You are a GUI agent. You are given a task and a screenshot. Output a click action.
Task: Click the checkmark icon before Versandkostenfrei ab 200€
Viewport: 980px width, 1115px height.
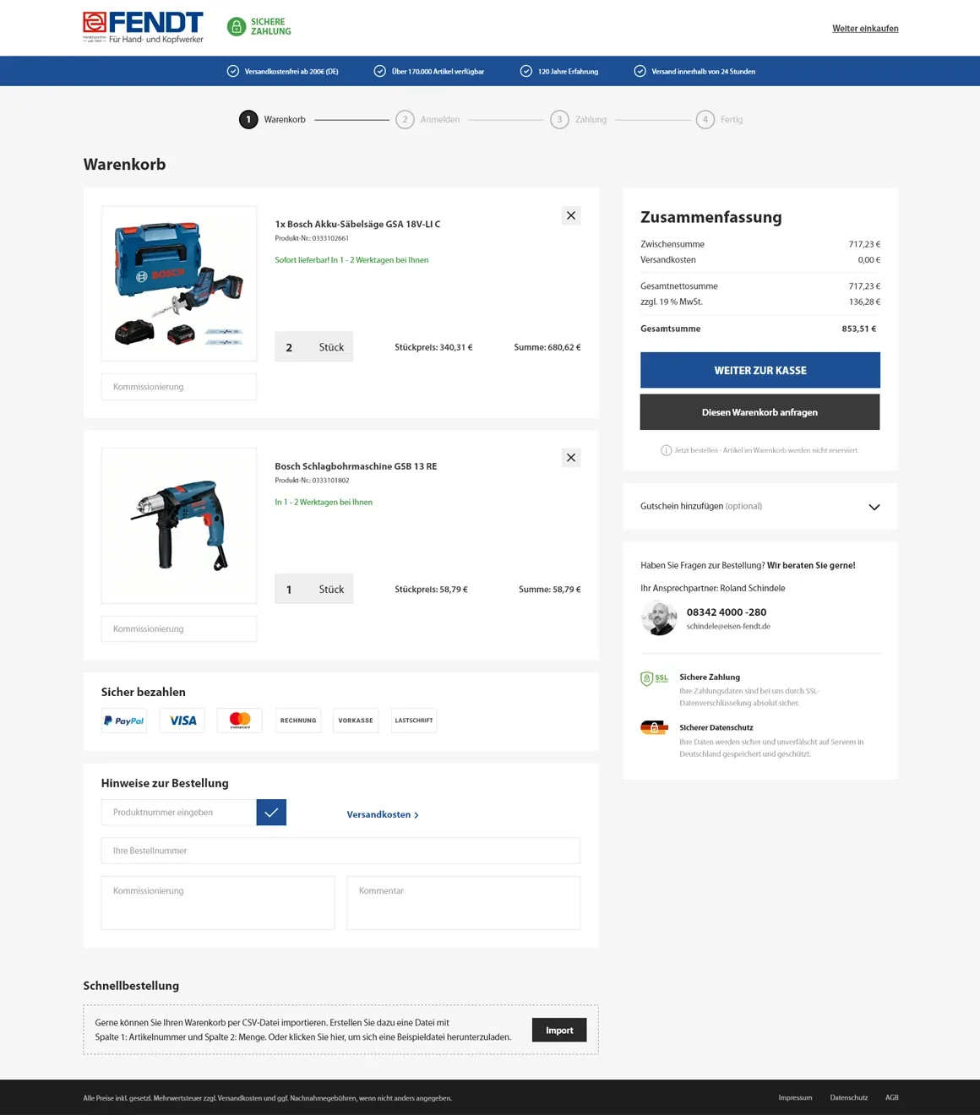tap(233, 71)
